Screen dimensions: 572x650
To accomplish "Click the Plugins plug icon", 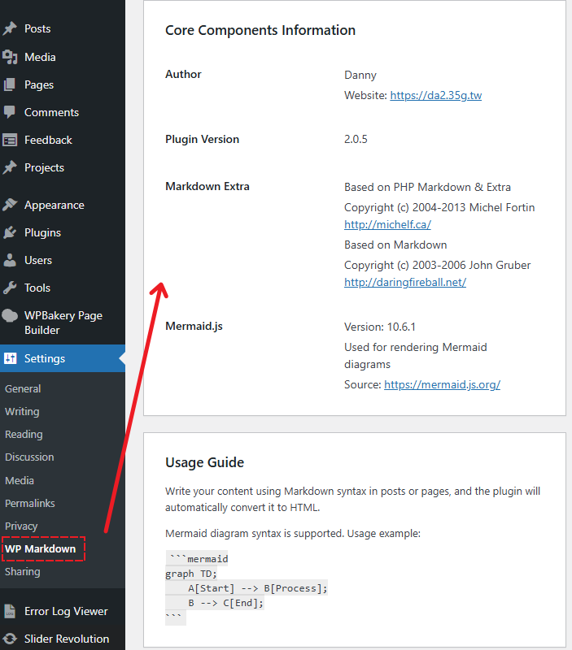I will click(x=10, y=232).
